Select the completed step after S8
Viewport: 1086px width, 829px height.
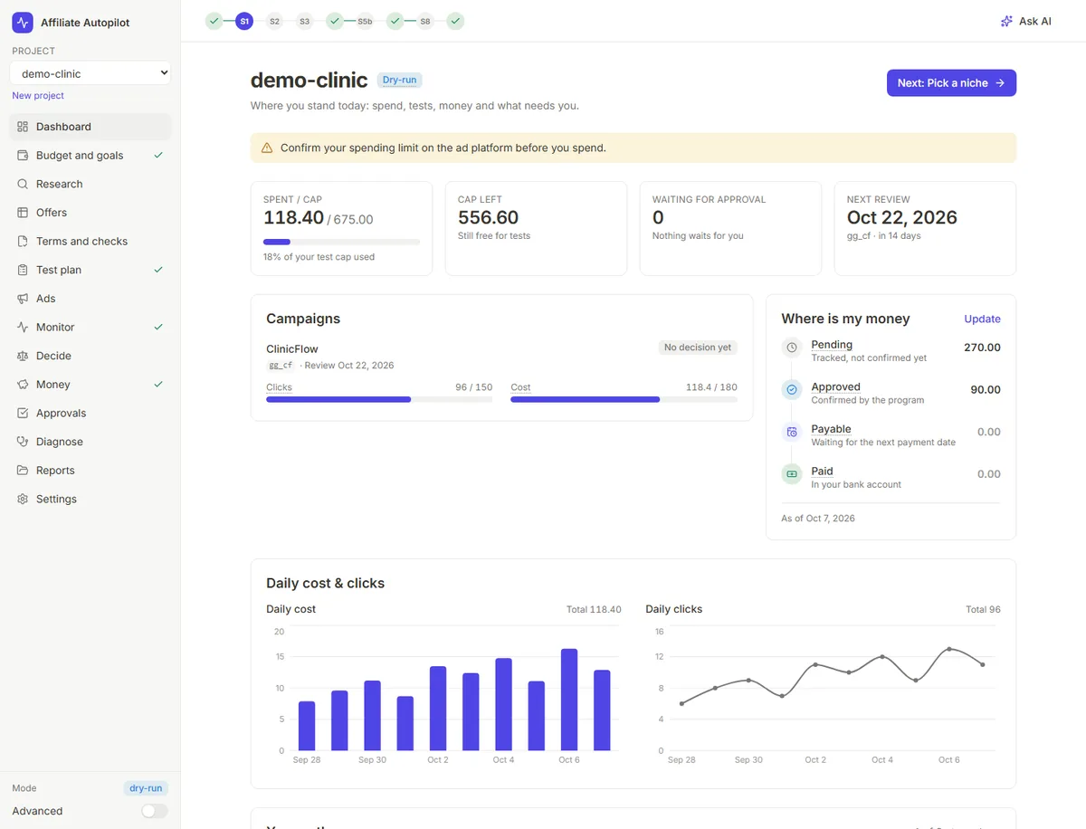coord(455,21)
